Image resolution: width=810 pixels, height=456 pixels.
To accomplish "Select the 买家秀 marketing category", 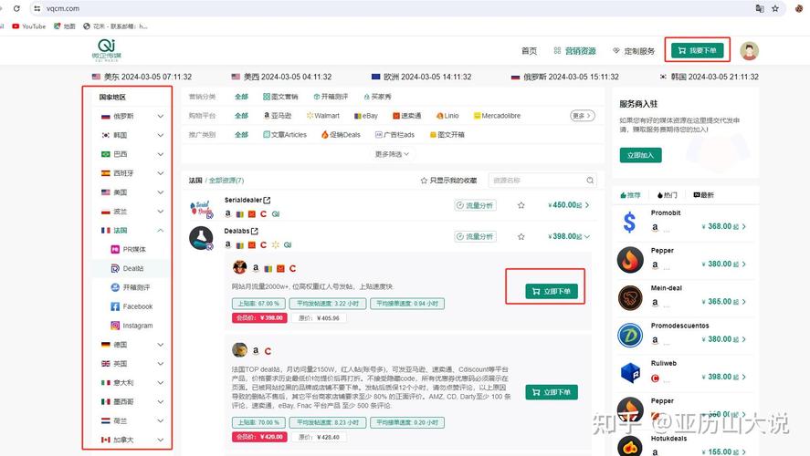I will [377, 97].
